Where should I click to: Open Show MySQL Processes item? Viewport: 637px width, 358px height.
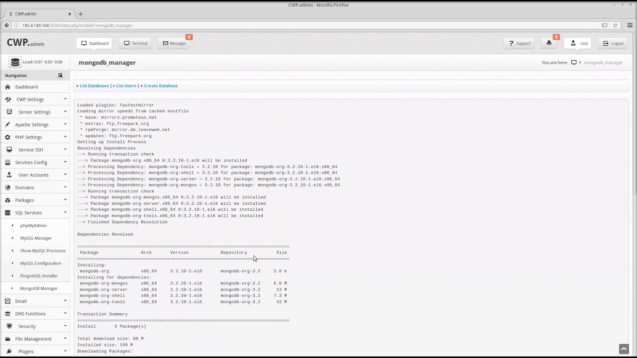[43, 251]
